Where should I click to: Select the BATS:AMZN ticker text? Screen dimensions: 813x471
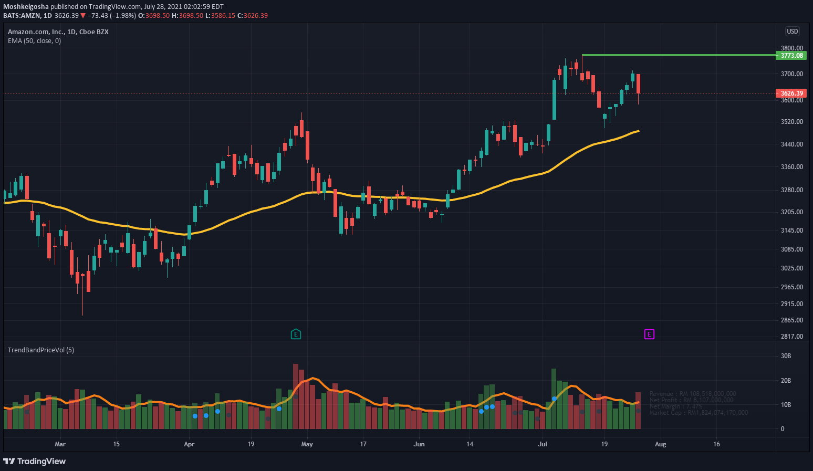pos(22,15)
